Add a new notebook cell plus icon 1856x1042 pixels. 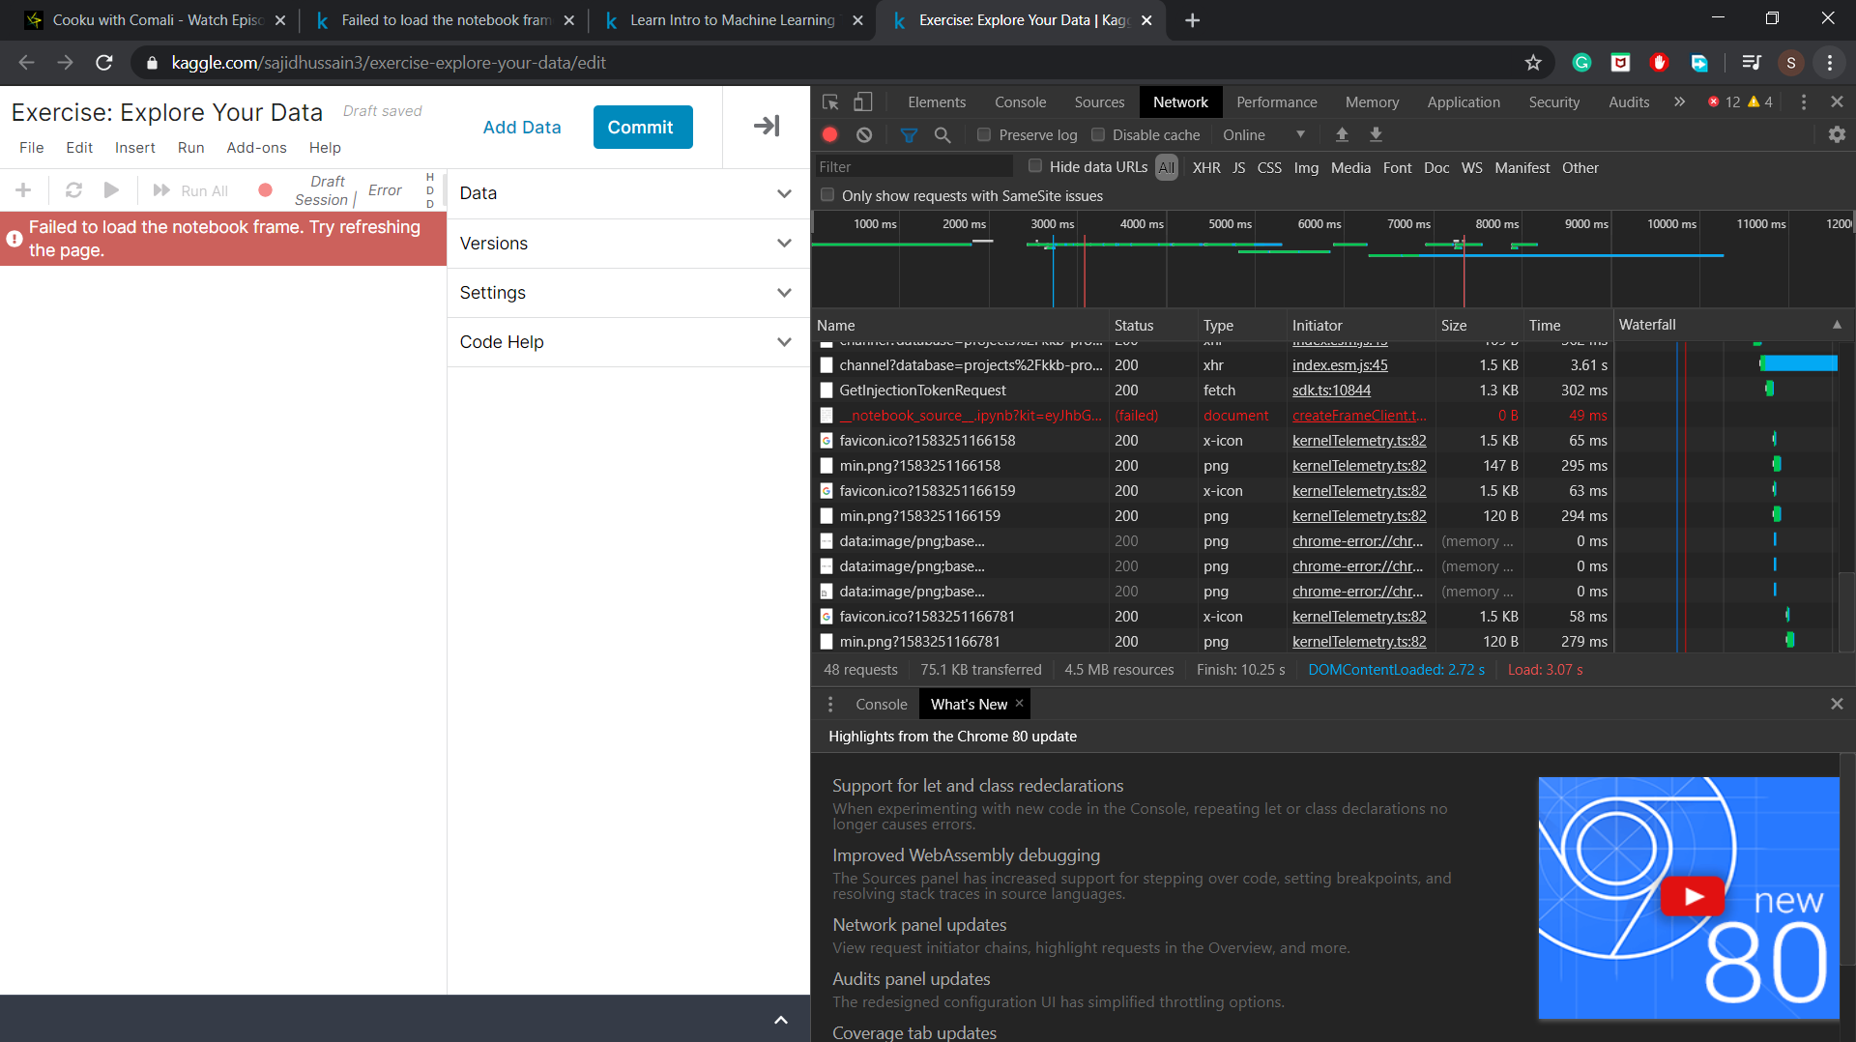(x=23, y=190)
